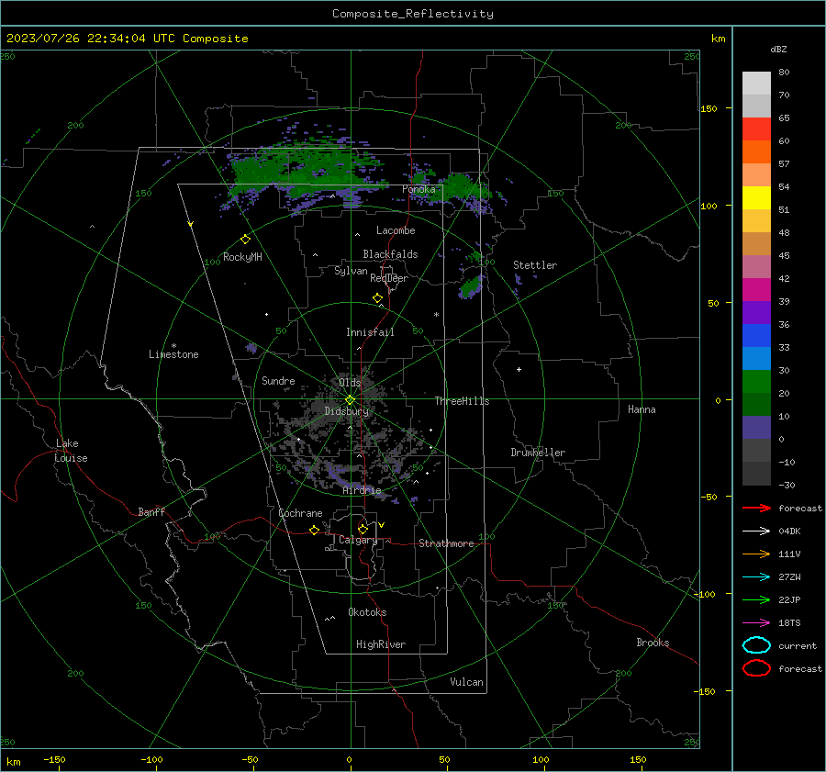Pick the Innisfail label on map
The width and height of the screenshot is (826, 772).
pos(370,332)
